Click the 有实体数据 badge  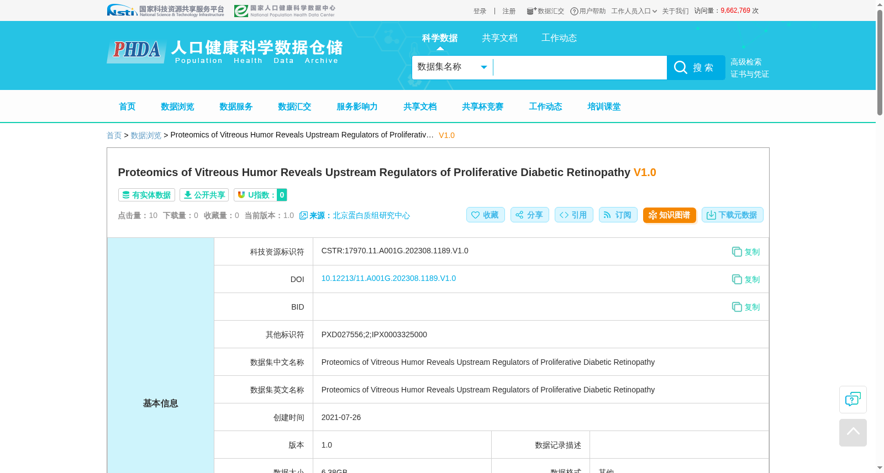coord(146,195)
